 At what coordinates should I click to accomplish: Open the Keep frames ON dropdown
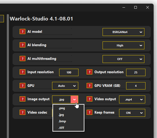(x=132, y=113)
